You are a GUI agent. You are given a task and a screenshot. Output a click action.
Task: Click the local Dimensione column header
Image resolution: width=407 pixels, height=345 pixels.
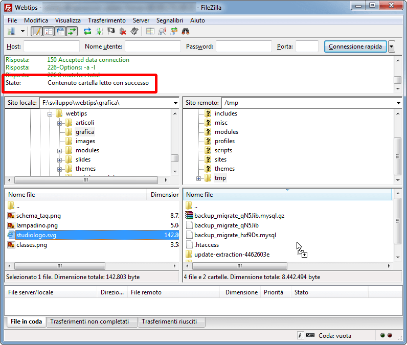(x=163, y=195)
